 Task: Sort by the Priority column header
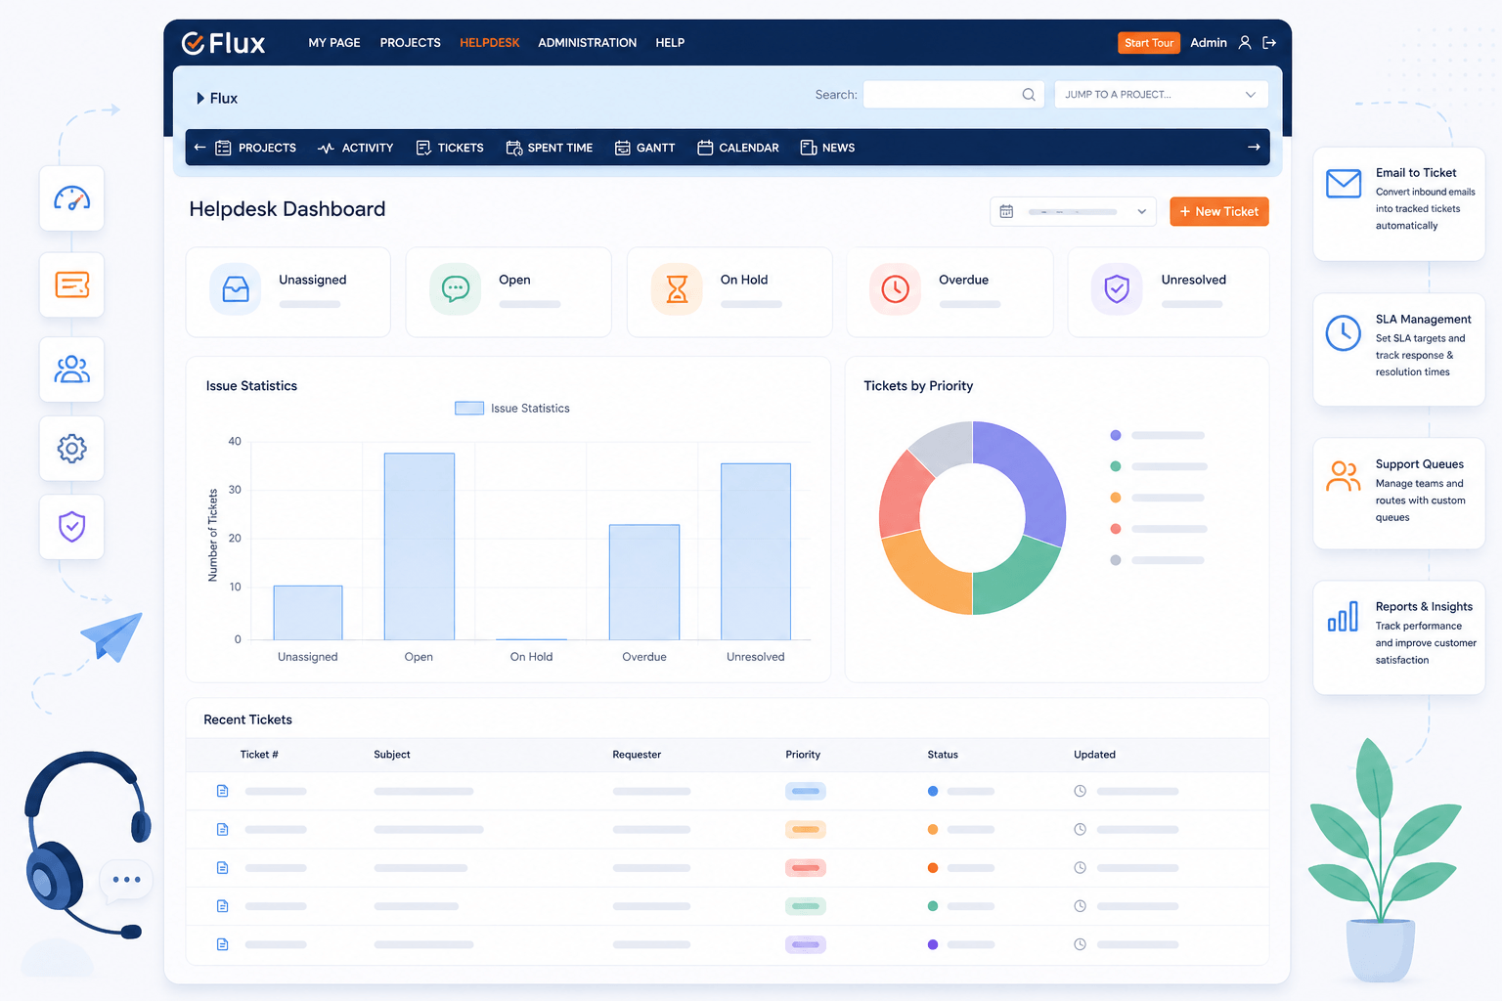pyautogui.click(x=803, y=755)
